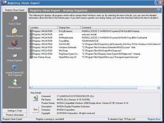
Task: Click Registry scanning is cancelled! status text
Action: tap(50, 119)
